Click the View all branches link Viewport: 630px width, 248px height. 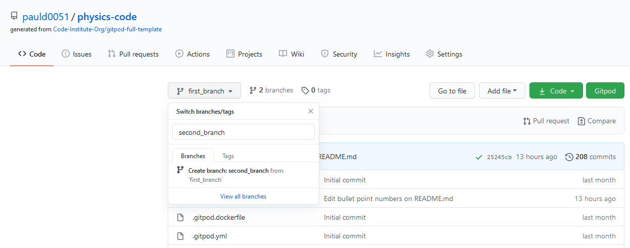tap(244, 196)
